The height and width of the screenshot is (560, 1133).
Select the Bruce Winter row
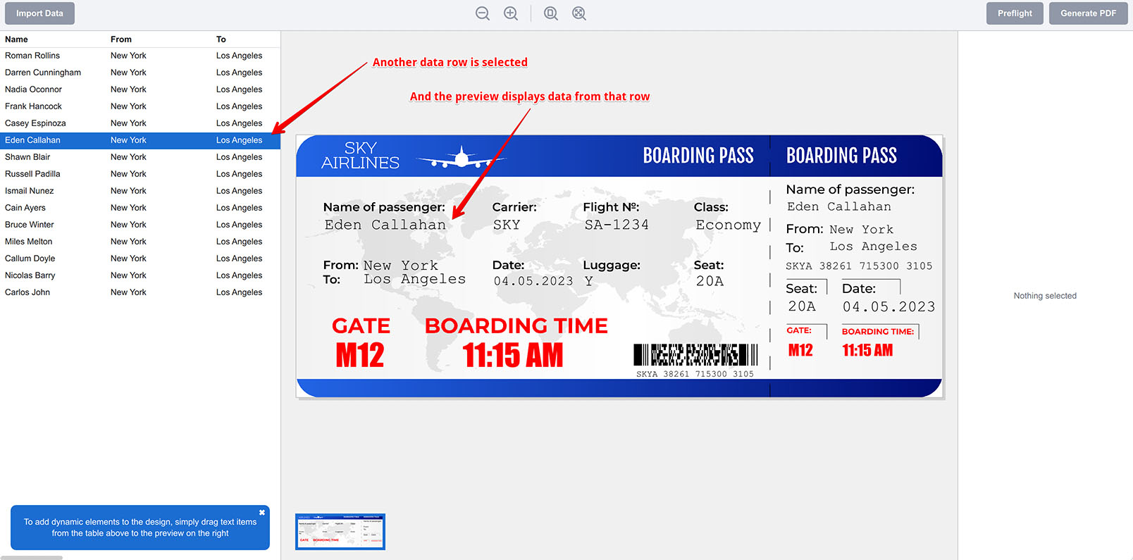click(x=140, y=225)
